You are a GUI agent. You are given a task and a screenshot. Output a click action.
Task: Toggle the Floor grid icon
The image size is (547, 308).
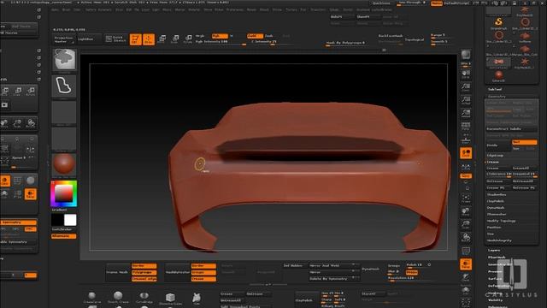coord(466,139)
